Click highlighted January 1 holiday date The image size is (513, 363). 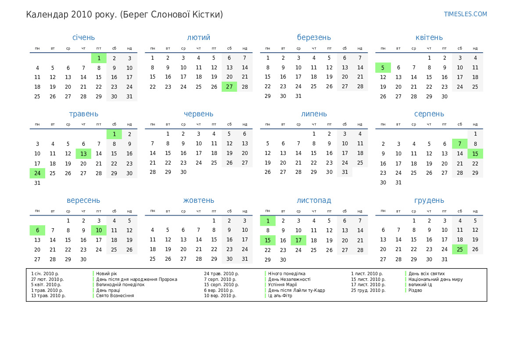tap(99, 58)
